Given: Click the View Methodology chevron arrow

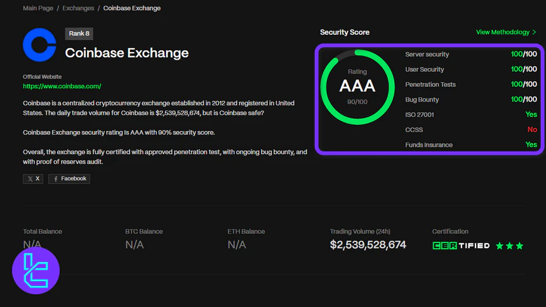Looking at the screenshot, I should point(534,32).
